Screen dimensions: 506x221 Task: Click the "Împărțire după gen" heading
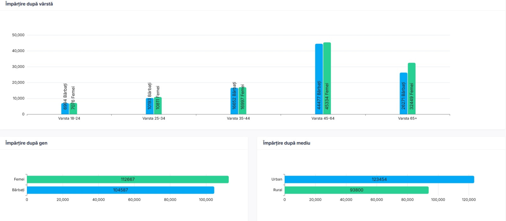tap(26, 143)
